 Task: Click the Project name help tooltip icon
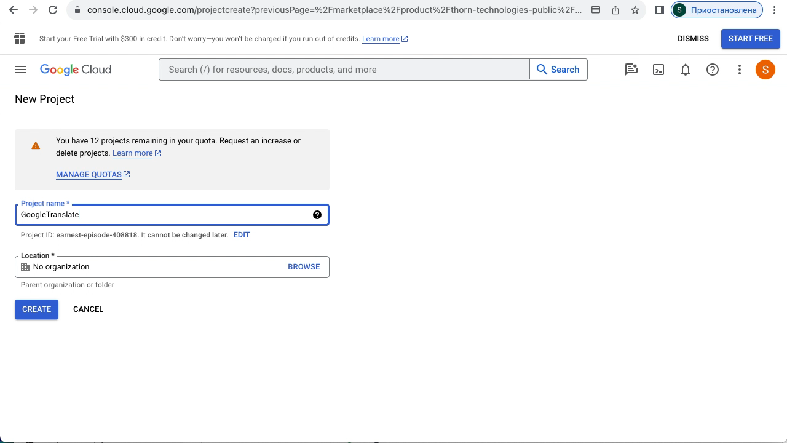[x=317, y=215]
